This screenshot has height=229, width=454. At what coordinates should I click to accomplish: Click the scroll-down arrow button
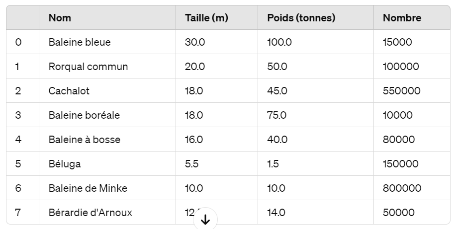tap(205, 220)
